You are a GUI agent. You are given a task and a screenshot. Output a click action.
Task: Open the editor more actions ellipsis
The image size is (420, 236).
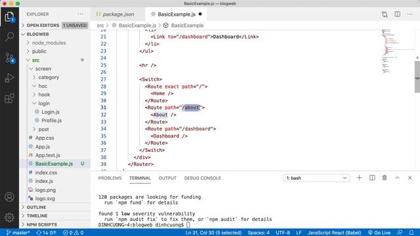[409, 14]
